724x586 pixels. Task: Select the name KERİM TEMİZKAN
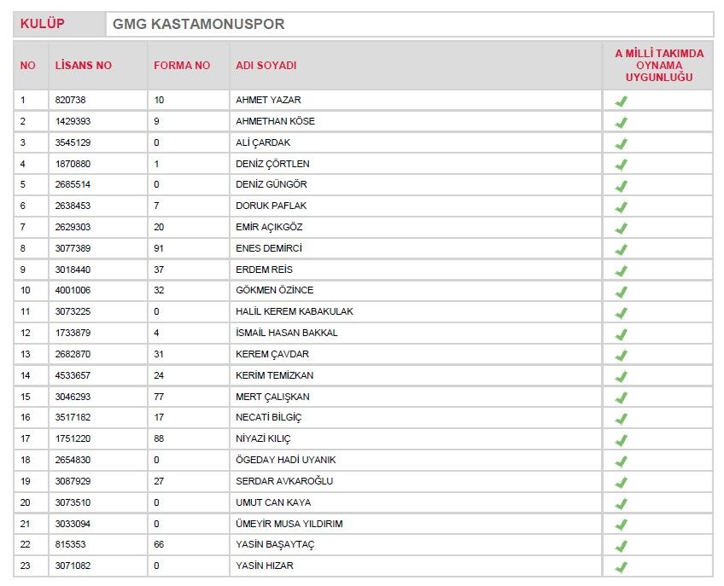point(274,375)
